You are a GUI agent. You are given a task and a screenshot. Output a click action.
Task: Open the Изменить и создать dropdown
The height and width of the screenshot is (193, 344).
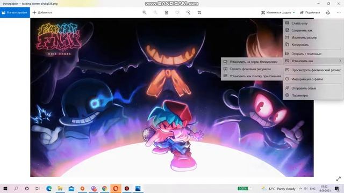click(x=278, y=12)
